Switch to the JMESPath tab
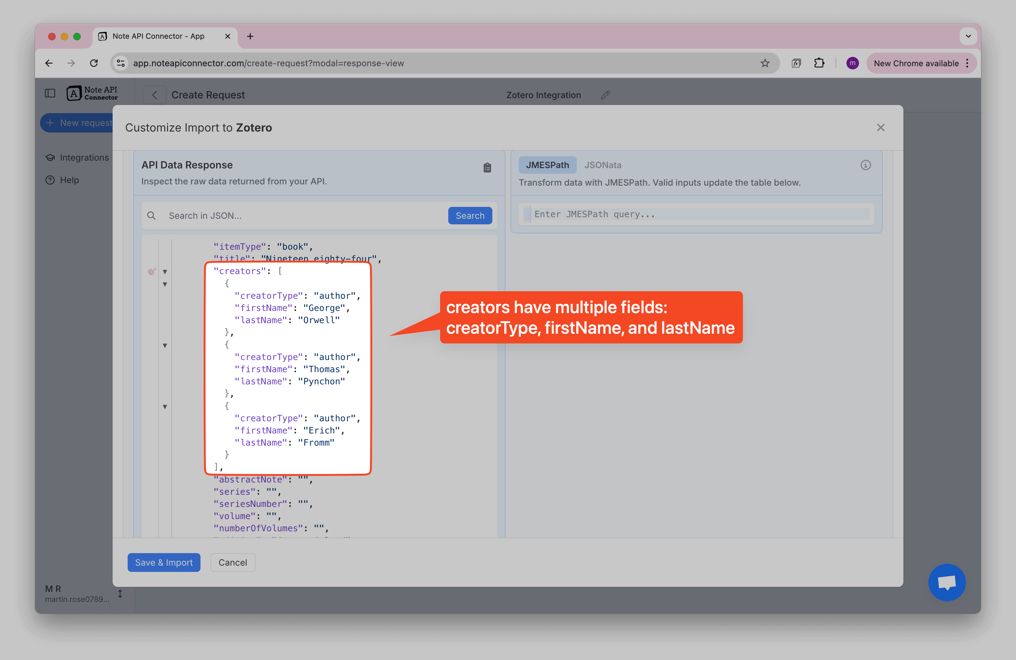The width and height of the screenshot is (1016, 660). 547,165
